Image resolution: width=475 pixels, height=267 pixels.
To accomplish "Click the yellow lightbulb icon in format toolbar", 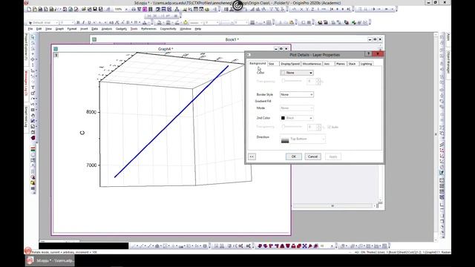I will pyautogui.click(x=186, y=23).
